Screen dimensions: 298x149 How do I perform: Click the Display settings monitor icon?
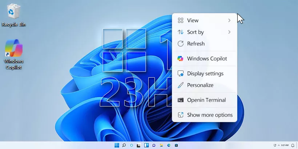coord(180,73)
